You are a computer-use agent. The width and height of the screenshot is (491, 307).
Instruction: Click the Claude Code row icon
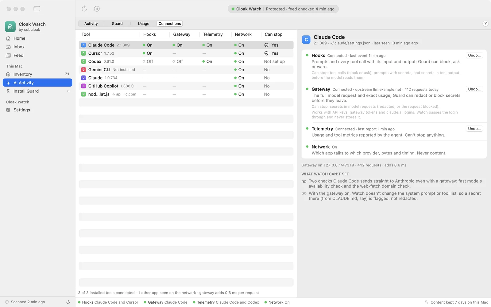coord(83,45)
